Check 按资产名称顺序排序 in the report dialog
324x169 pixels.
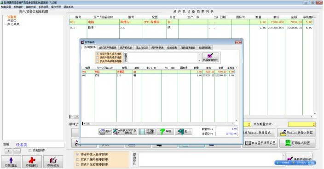pos(97,61)
